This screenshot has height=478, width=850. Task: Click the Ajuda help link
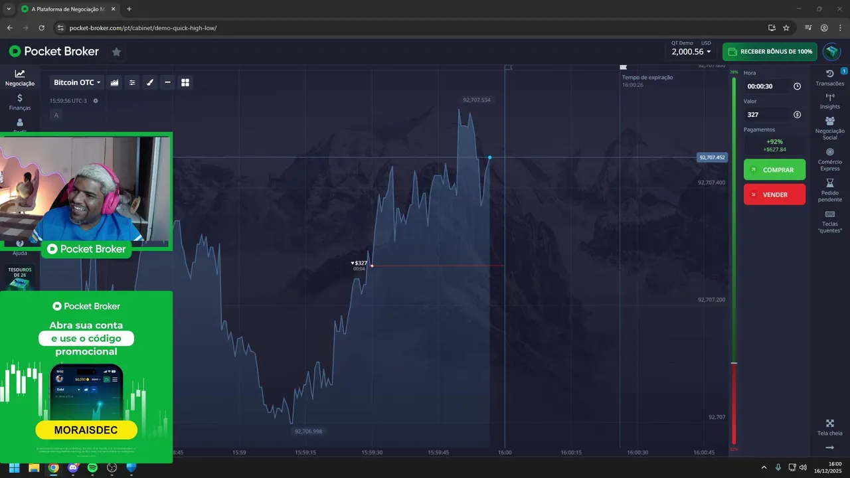point(20,249)
